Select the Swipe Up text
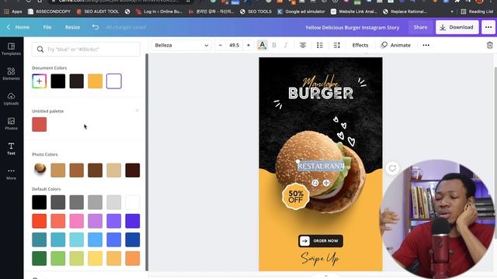This screenshot has width=497, height=279. pos(320,258)
